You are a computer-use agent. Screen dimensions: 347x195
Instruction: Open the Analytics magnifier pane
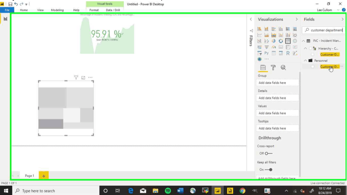283,68
